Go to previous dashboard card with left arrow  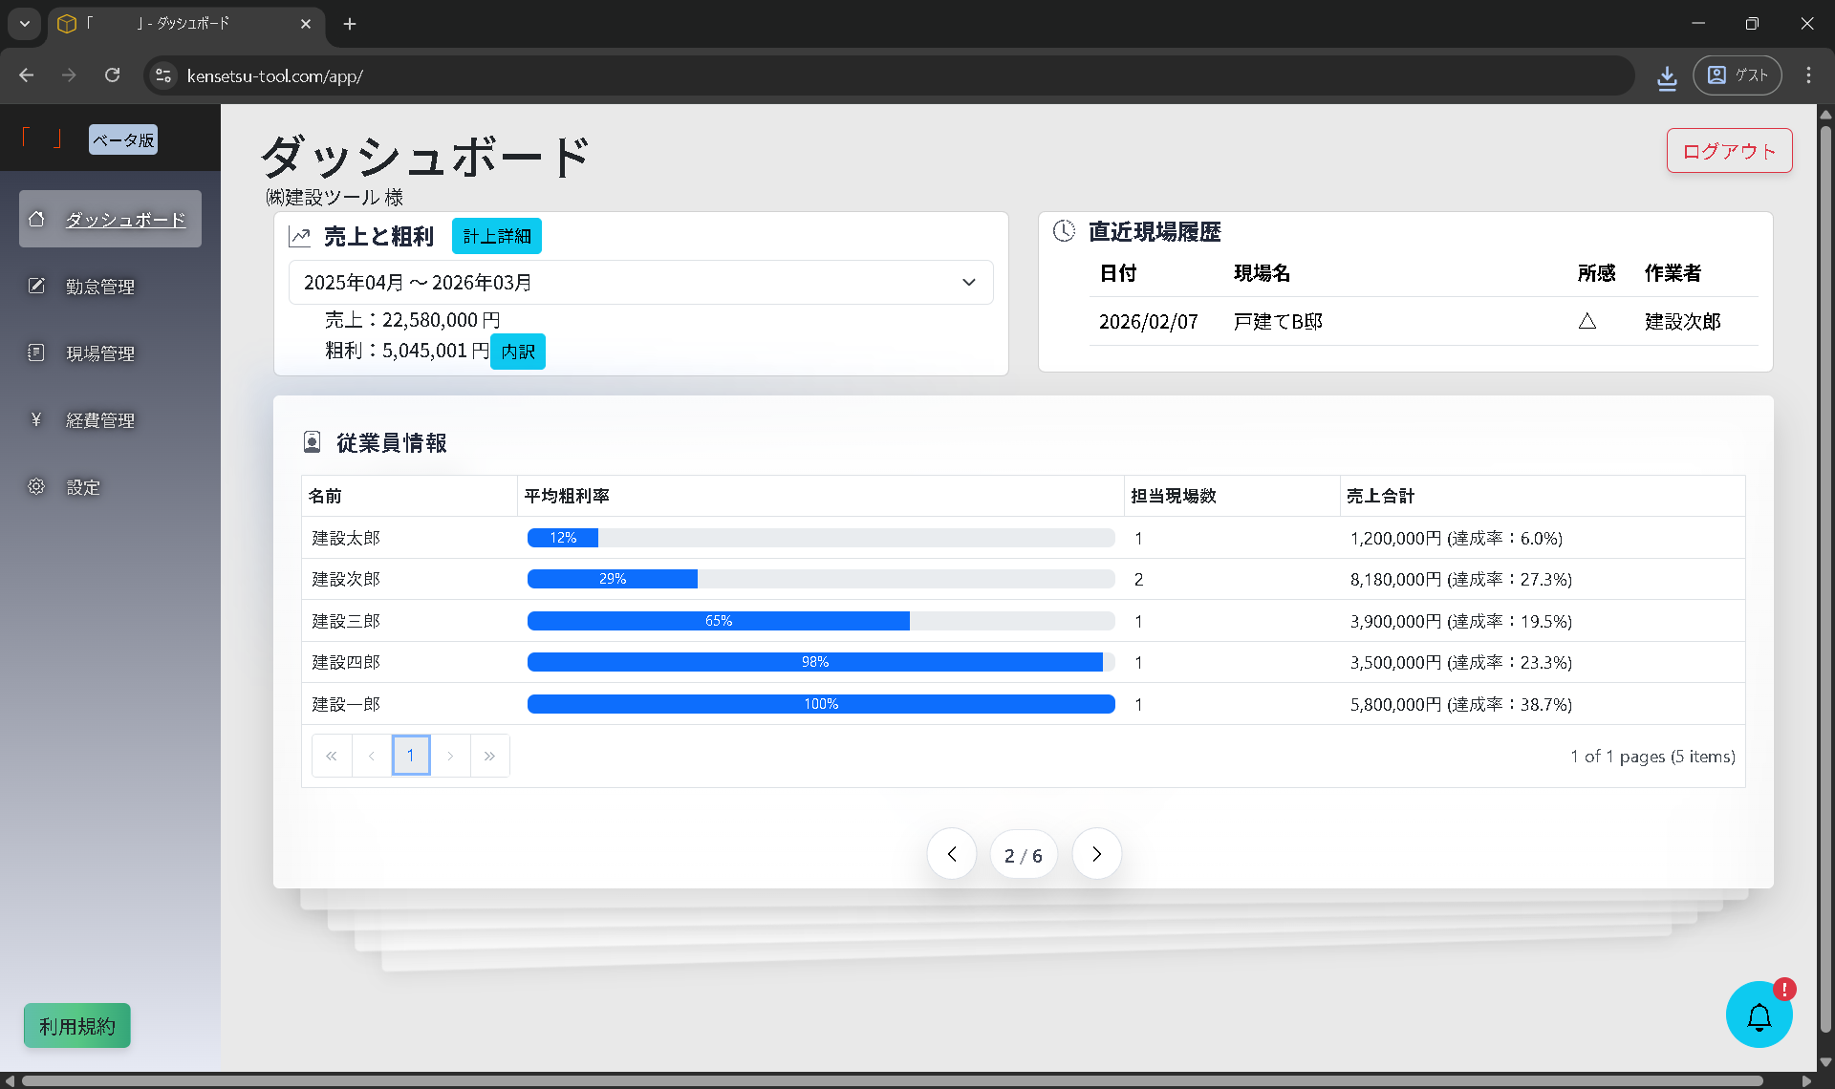[x=952, y=854]
